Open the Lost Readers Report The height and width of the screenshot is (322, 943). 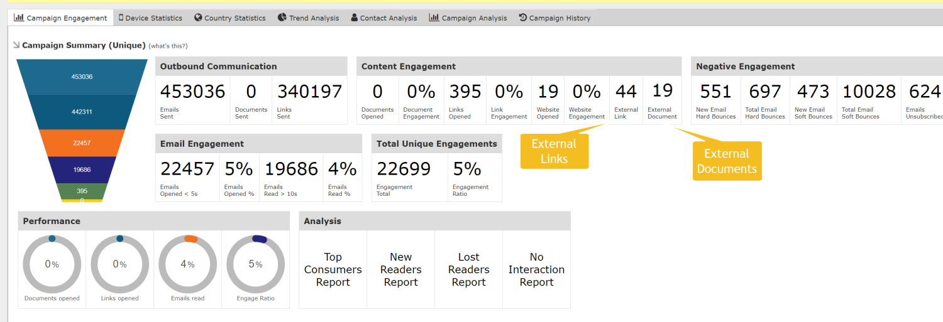(468, 270)
